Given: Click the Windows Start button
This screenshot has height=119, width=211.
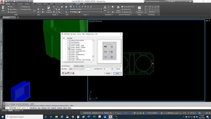Looking at the screenshot, I should pos(3,117).
